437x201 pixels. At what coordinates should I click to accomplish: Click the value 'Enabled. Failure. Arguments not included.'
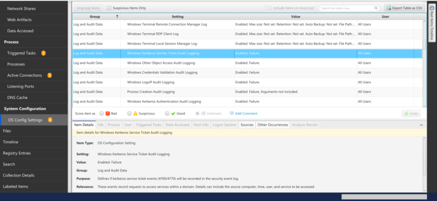267,92
